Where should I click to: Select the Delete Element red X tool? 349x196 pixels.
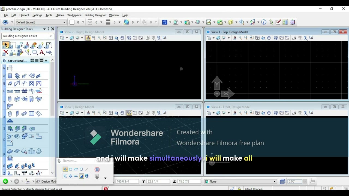[5, 52]
